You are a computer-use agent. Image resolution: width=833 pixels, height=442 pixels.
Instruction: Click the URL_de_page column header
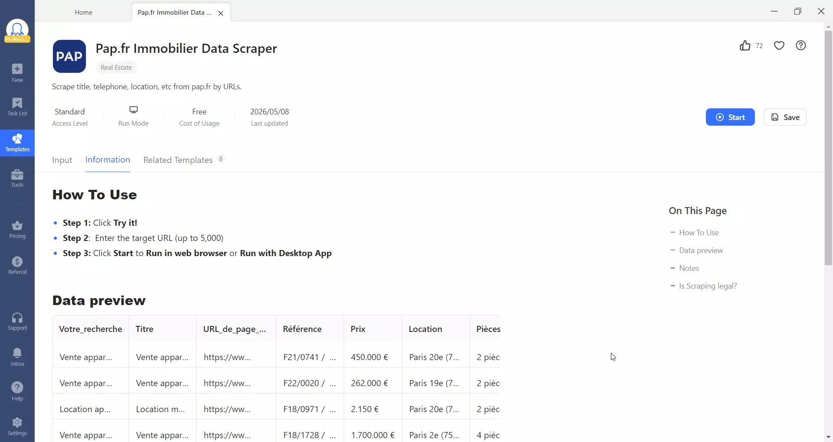(236, 329)
